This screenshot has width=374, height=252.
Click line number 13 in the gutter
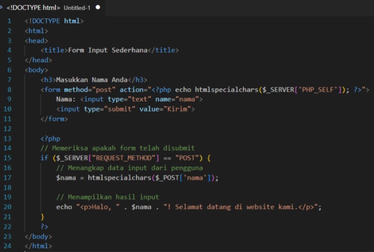click(x=7, y=138)
